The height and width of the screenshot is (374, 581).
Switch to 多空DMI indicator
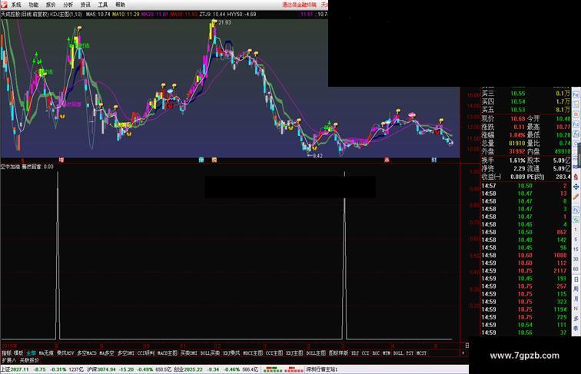pyautogui.click(x=126, y=353)
